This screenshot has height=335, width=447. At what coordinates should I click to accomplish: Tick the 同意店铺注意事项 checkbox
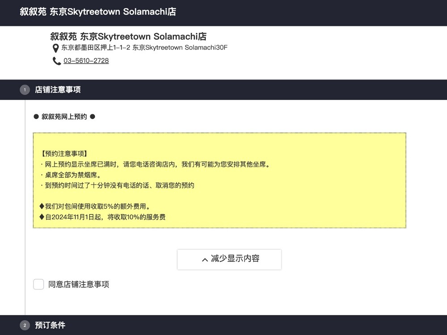(38, 284)
